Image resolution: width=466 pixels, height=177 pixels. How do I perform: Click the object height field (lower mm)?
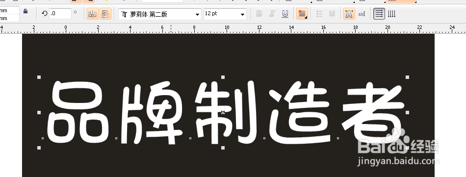(9, 18)
